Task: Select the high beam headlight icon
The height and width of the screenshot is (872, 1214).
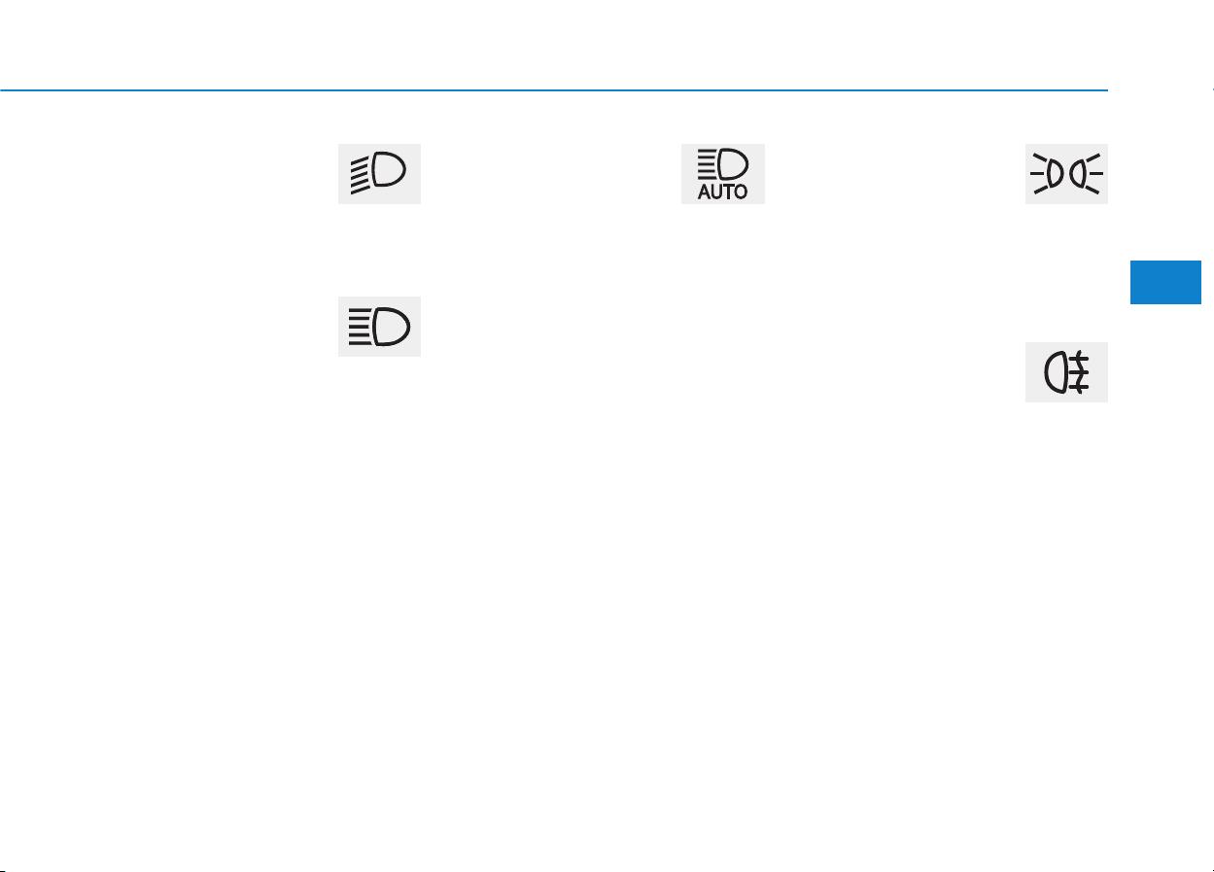Action: [379, 327]
